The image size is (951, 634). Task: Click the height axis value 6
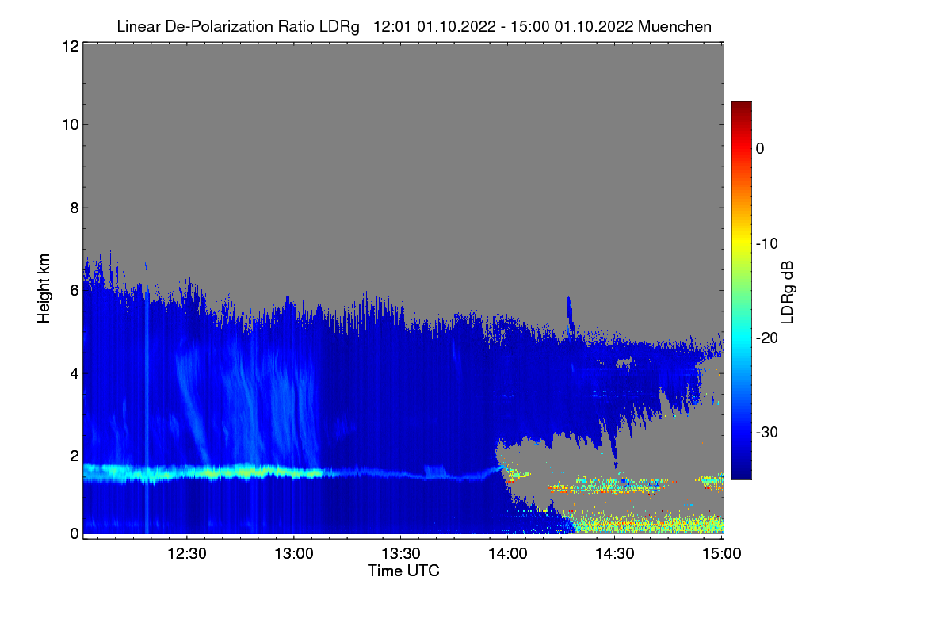73,290
